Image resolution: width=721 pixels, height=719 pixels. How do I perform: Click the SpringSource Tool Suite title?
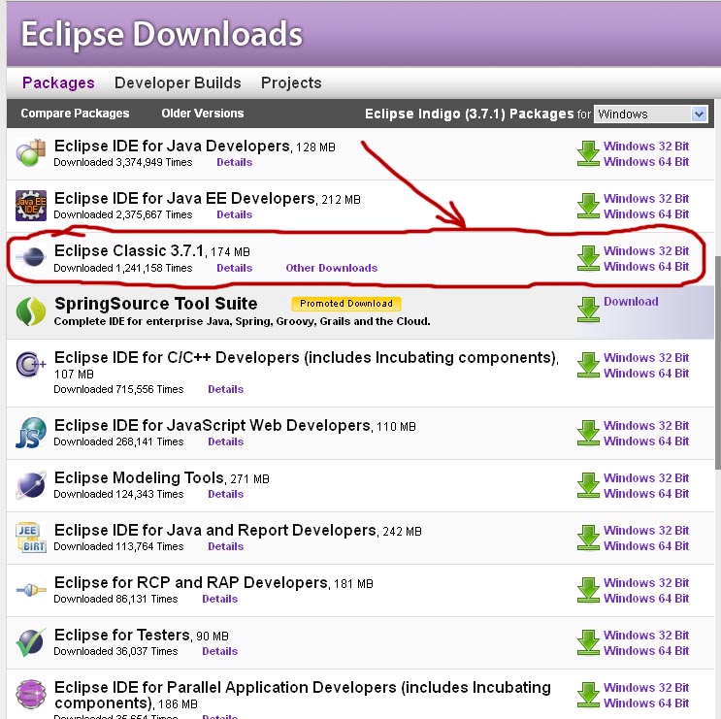(x=156, y=304)
